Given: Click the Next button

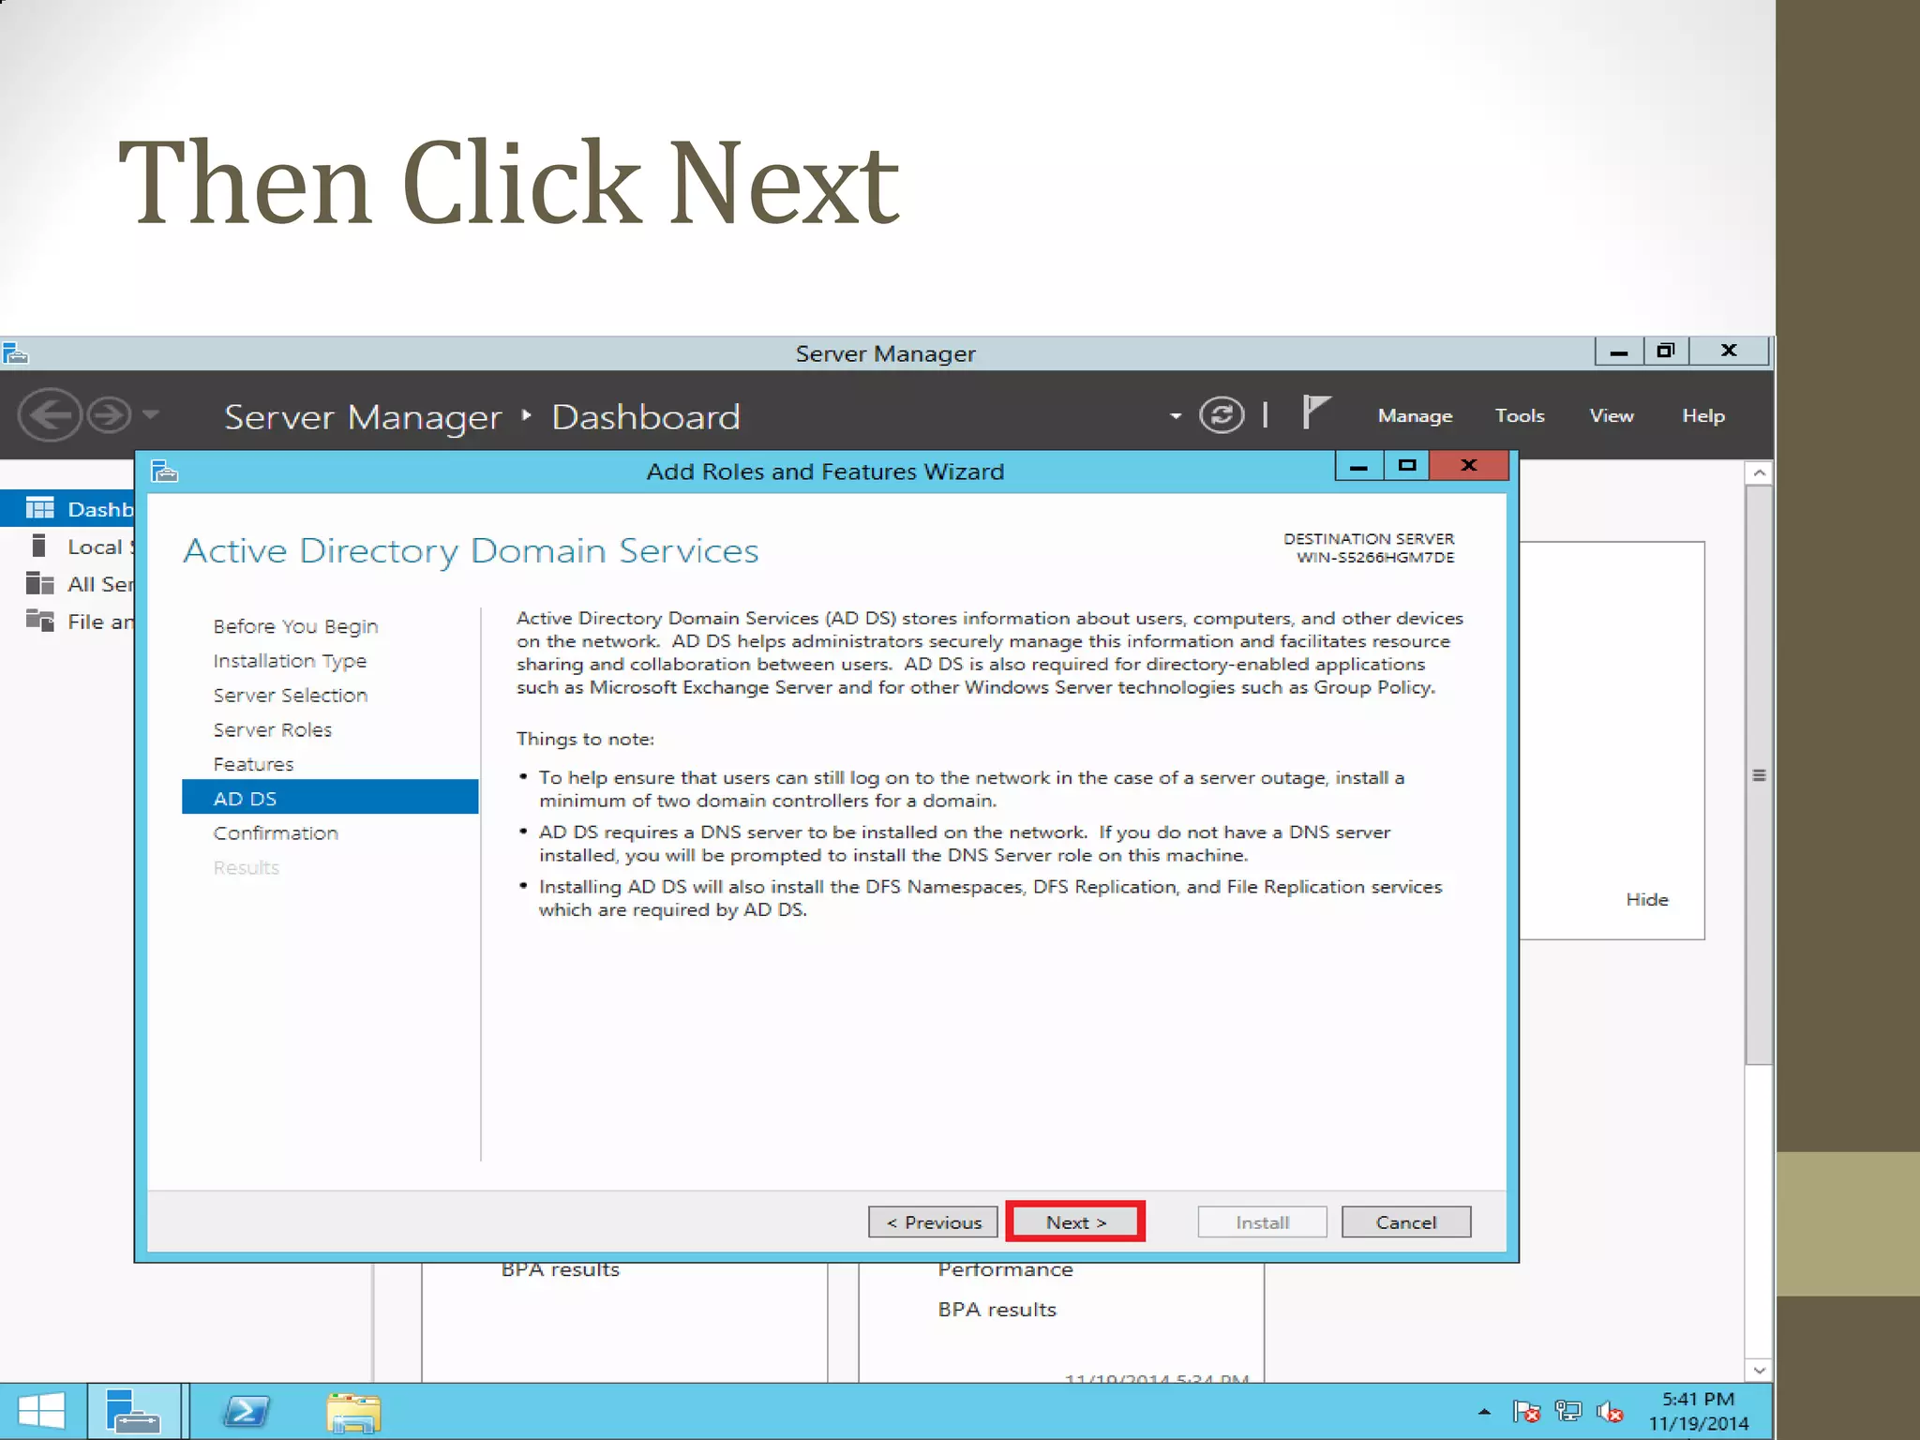Looking at the screenshot, I should point(1075,1222).
